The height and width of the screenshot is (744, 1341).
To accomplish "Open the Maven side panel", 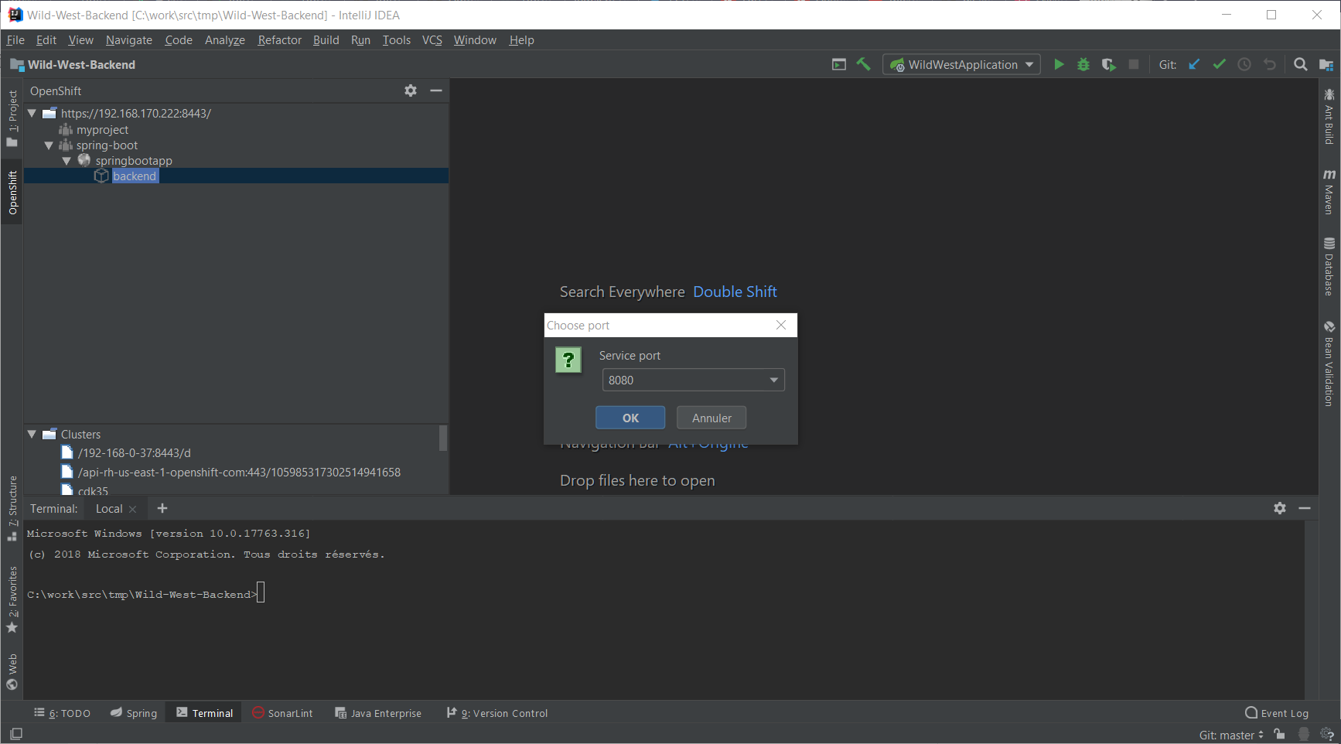I will 1329,191.
